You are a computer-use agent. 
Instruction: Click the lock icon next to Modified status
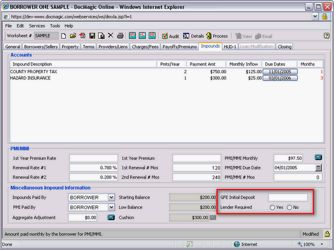[x=327, y=234]
